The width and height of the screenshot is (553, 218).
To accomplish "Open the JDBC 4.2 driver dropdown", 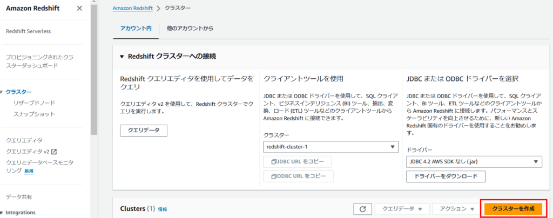I will click(474, 162).
